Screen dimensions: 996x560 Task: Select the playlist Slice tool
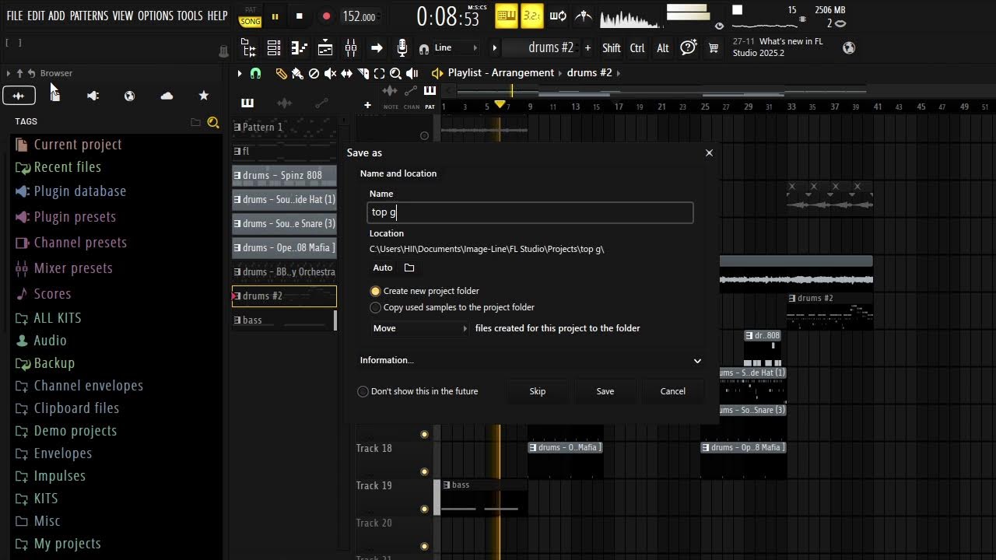pos(363,73)
